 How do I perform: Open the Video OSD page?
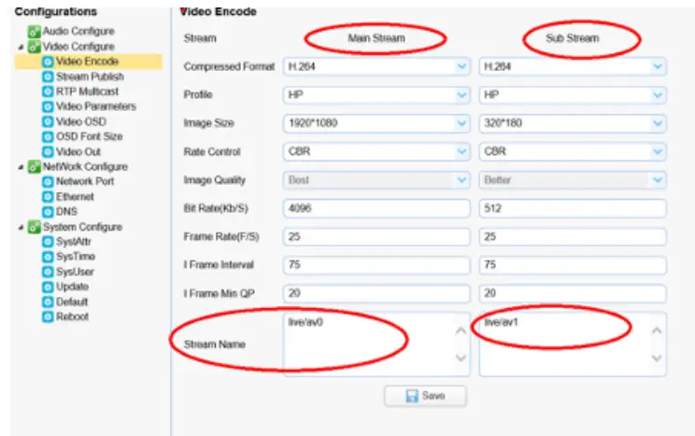coord(80,122)
